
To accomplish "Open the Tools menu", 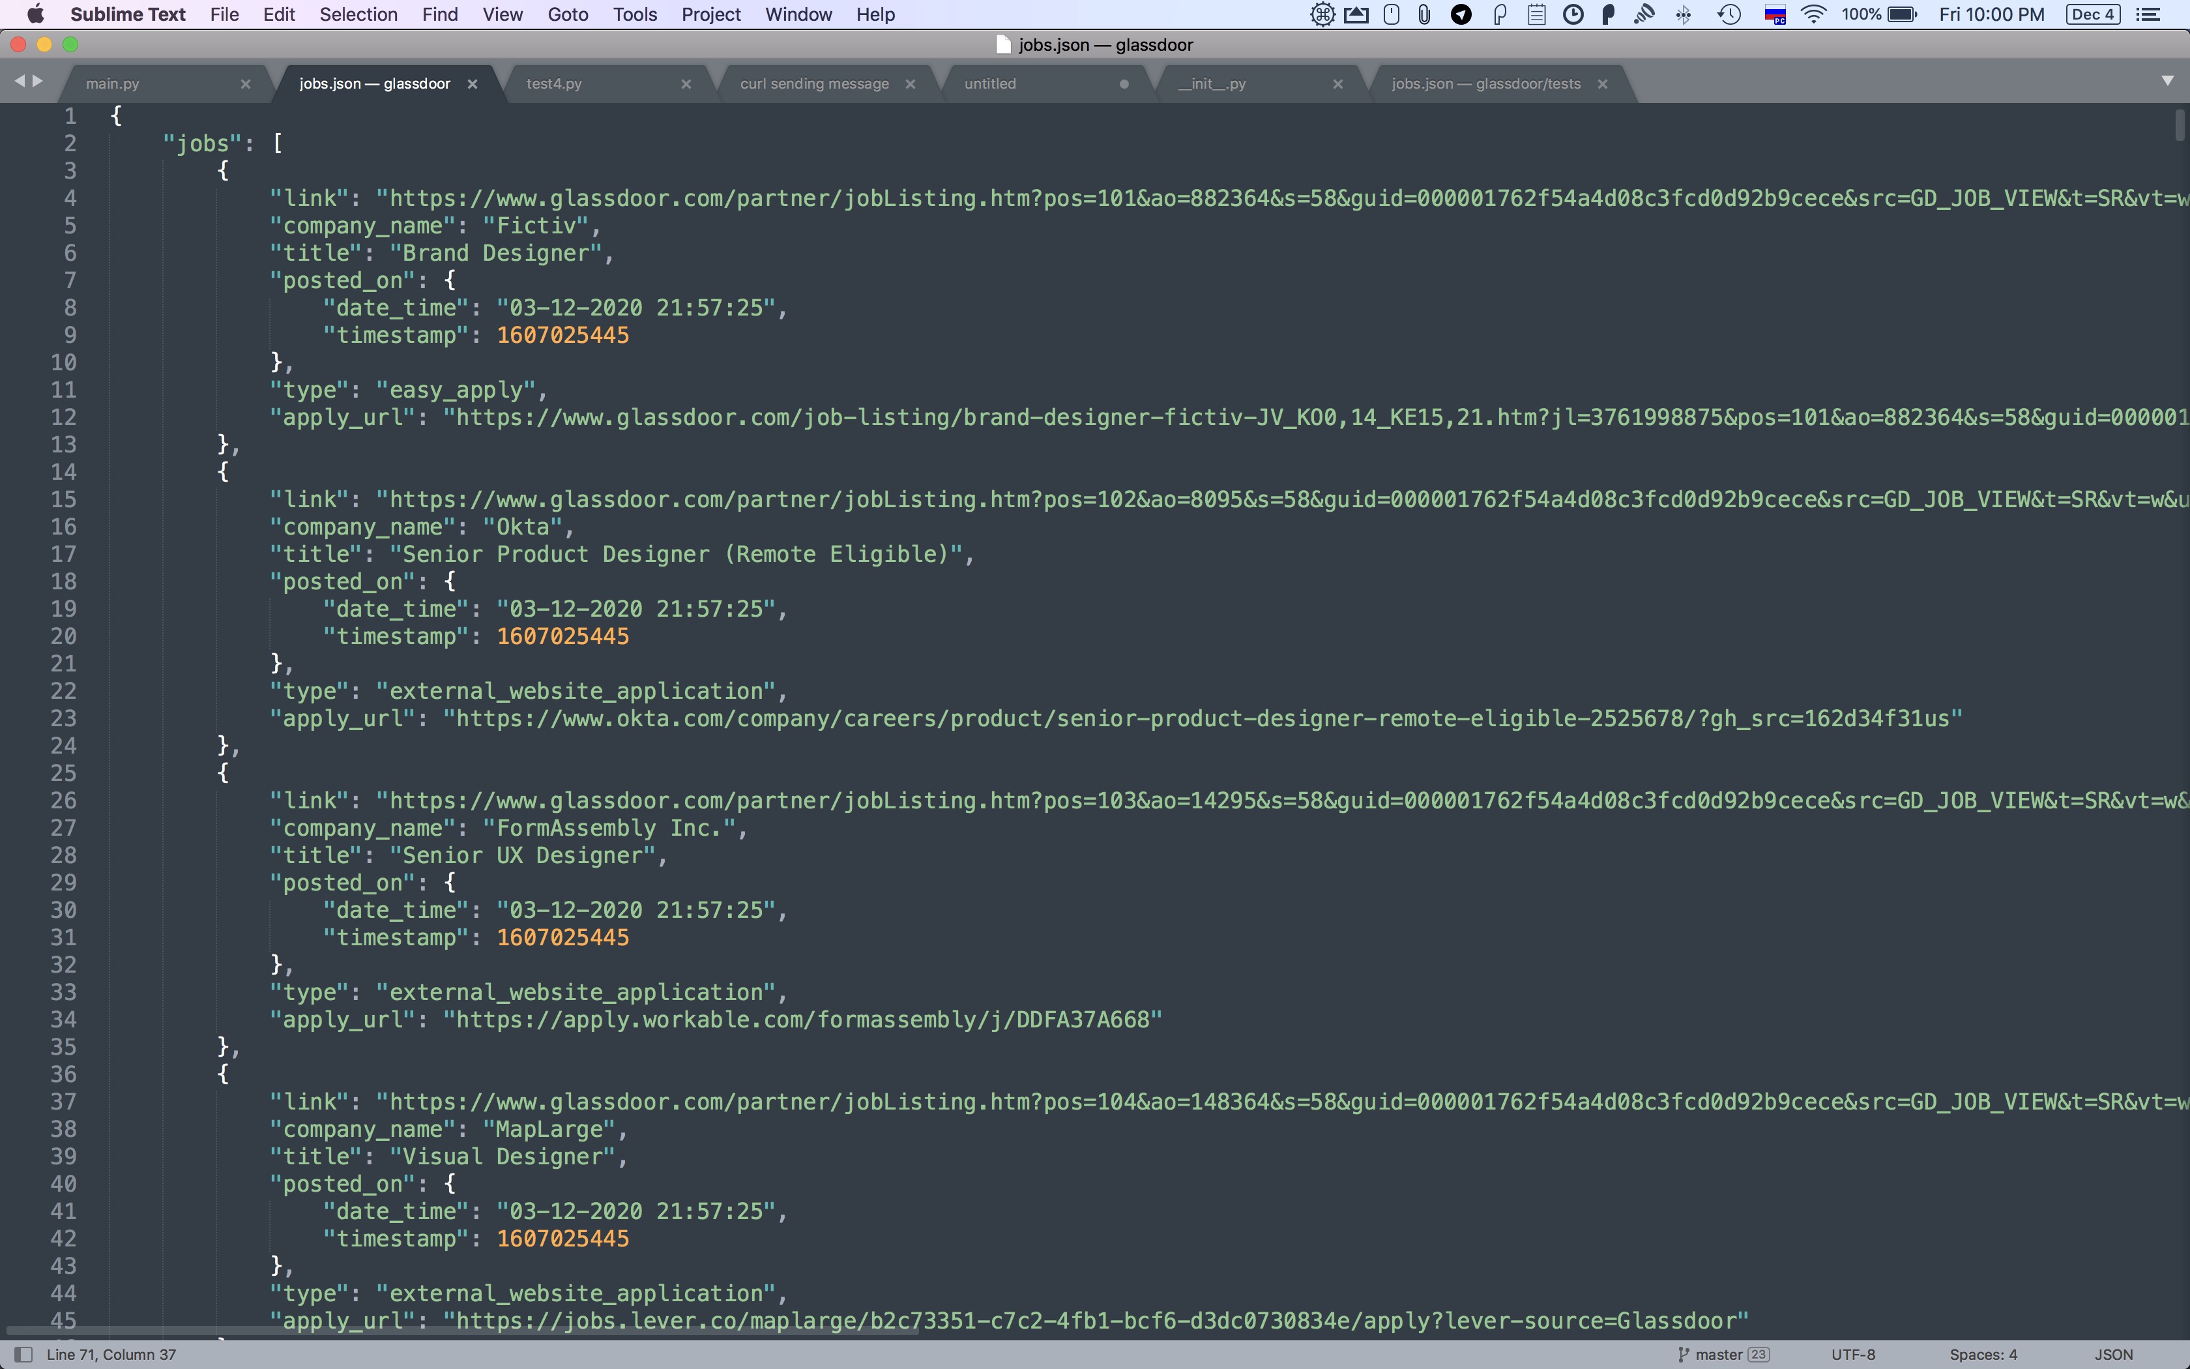I will click(634, 14).
